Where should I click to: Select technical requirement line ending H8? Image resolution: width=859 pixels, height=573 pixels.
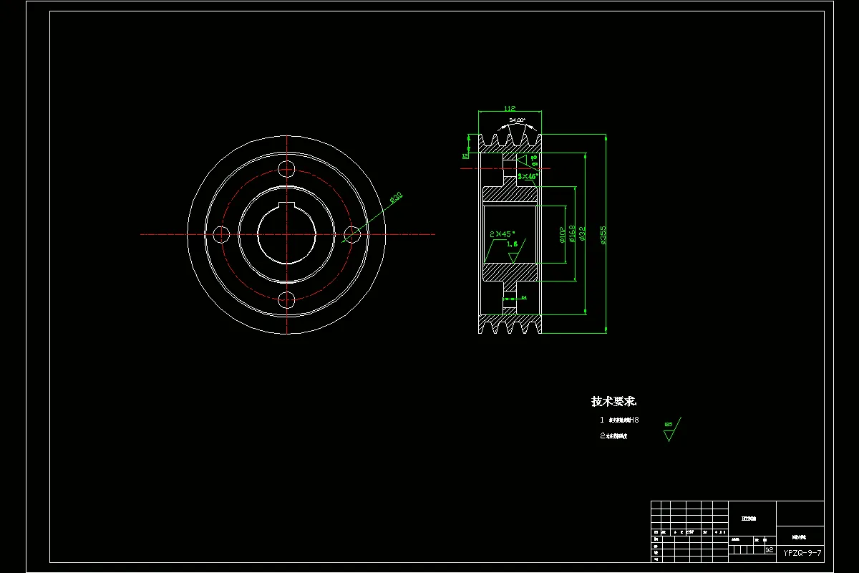tap(619, 420)
